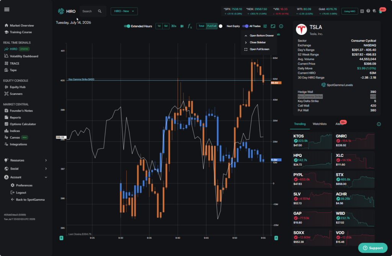Click Using HIRO button
Screen dimensions: 392x256
pyautogui.click(x=350, y=11)
